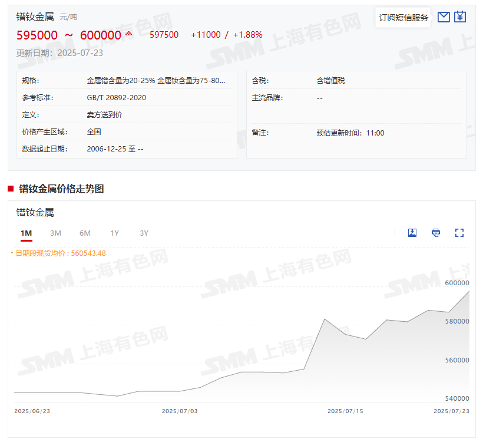Switch chart to 6M range
Image resolution: width=483 pixels, height=442 pixels.
point(85,233)
